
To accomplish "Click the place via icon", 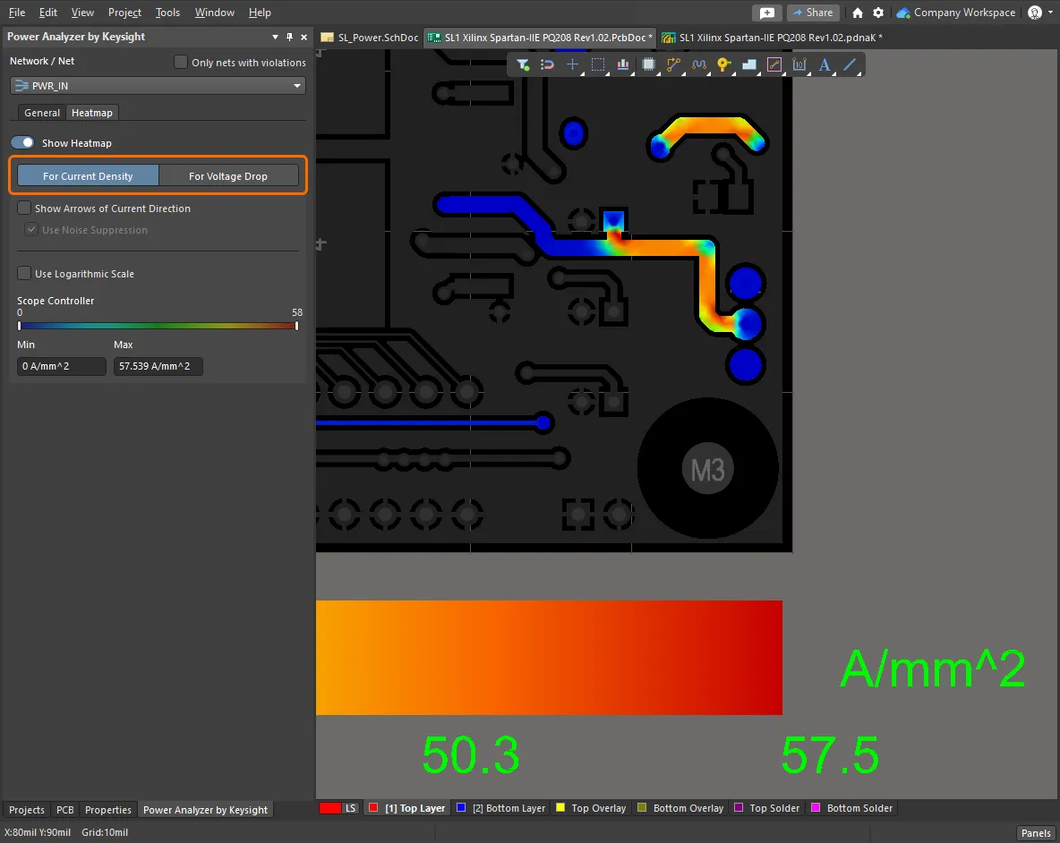I will tap(724, 64).
